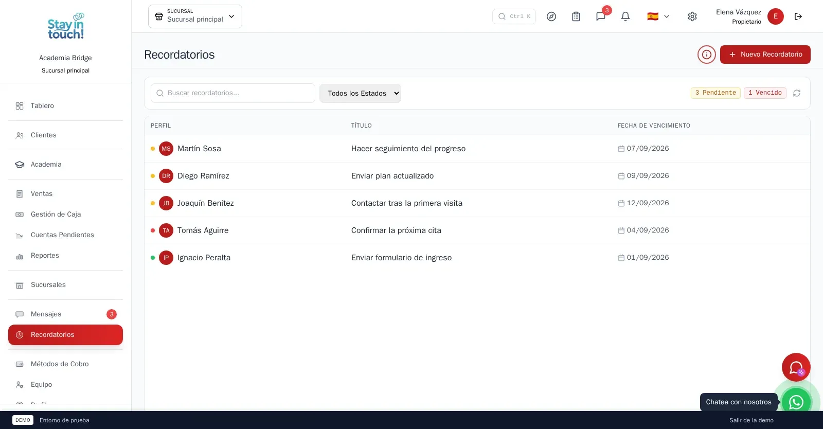Open Clientes in sidebar
Screen dimensions: 823x429
(66, 135)
